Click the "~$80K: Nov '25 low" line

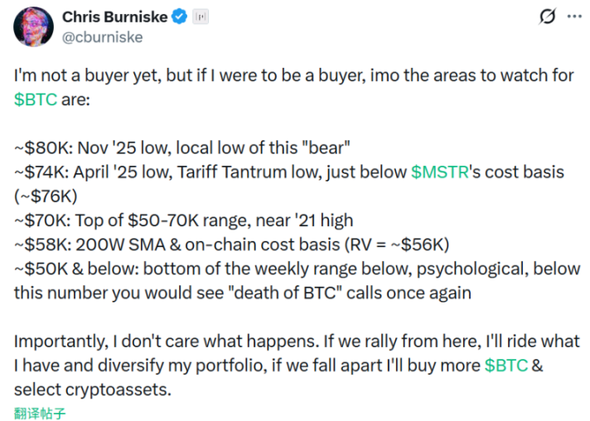pyautogui.click(x=184, y=148)
